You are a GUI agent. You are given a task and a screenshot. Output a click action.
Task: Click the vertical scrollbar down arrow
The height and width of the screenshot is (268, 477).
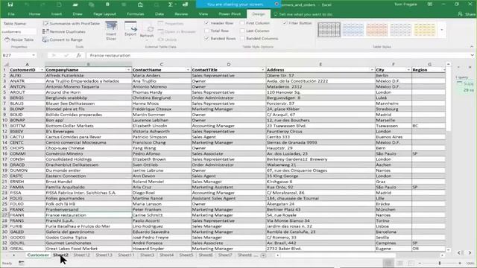coord(449,250)
